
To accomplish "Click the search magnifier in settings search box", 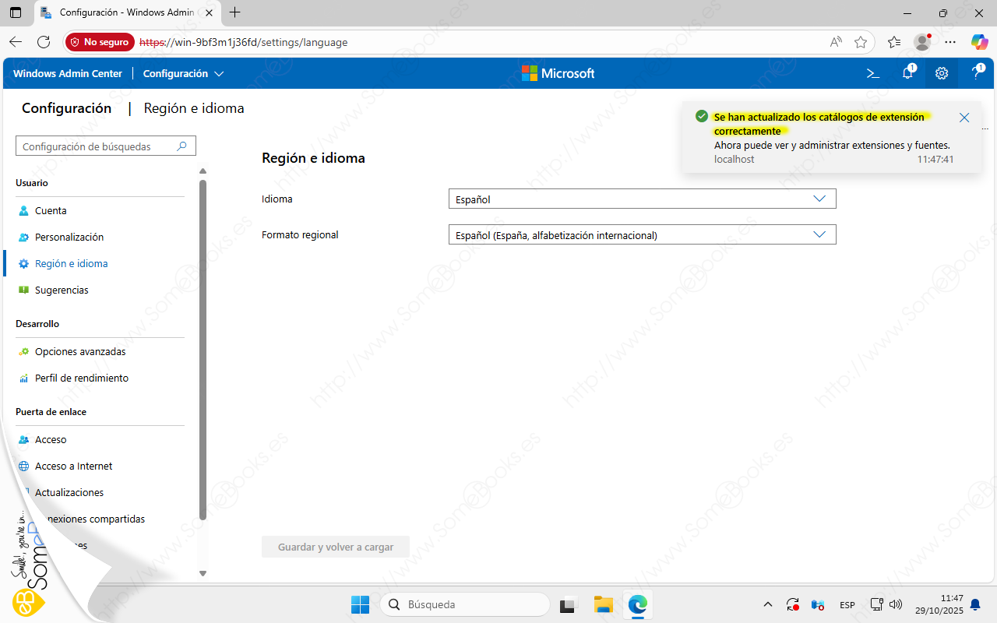I will coord(182,146).
